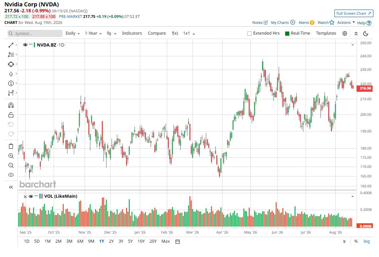
Task: Open the Fibonacci retracement tools
Action: 11,55
